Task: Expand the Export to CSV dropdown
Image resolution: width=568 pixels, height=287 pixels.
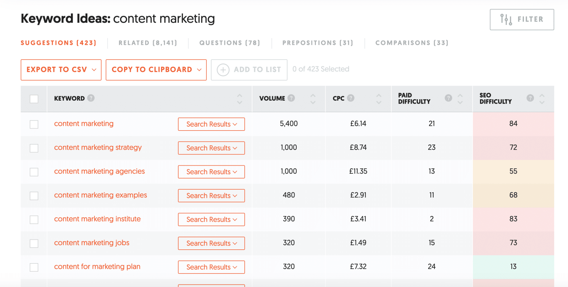Action: coord(61,70)
